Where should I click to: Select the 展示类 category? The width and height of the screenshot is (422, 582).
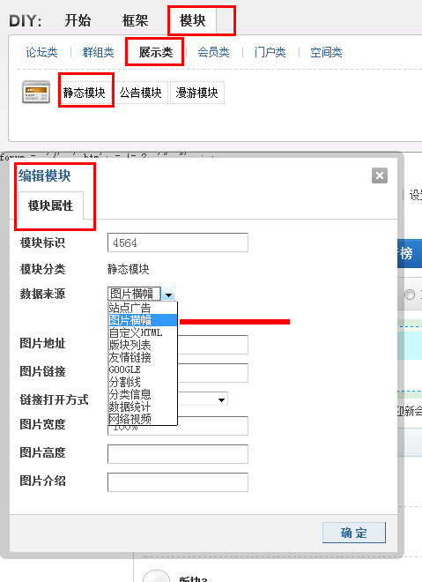156,52
